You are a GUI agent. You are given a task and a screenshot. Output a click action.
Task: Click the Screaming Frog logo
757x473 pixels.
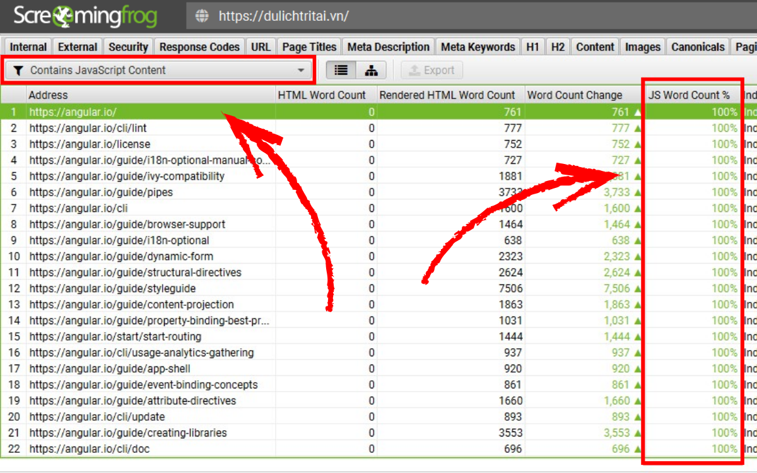[85, 16]
